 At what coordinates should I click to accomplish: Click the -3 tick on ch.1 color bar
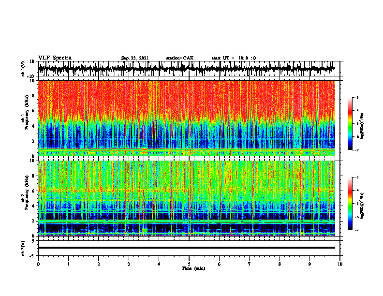click(x=357, y=98)
